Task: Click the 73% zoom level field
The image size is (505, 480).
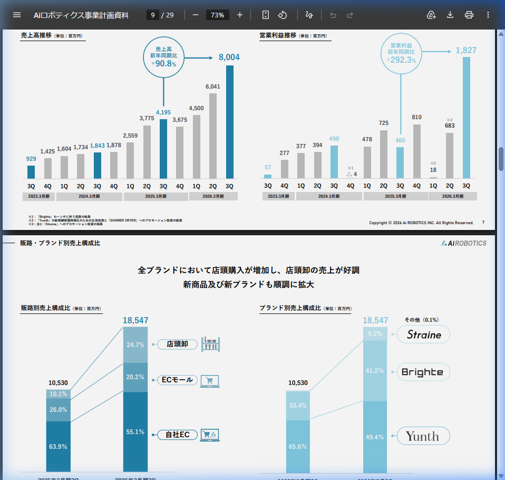Action: point(217,15)
